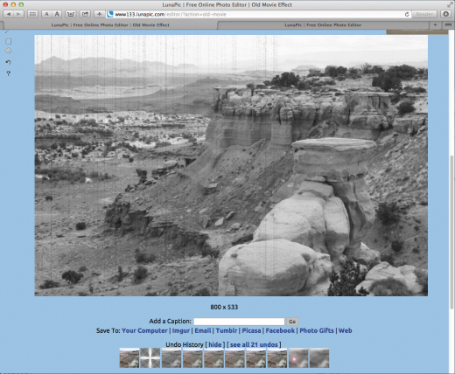
Task: Expand see all 21 undos link
Action: tap(254, 344)
